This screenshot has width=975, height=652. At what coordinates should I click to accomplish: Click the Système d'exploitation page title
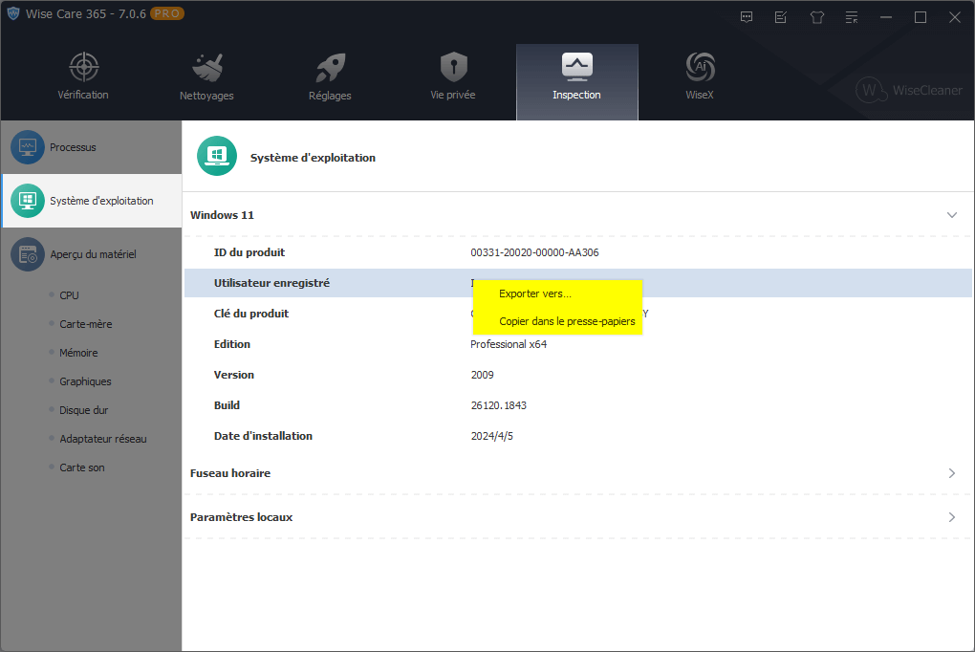(313, 158)
